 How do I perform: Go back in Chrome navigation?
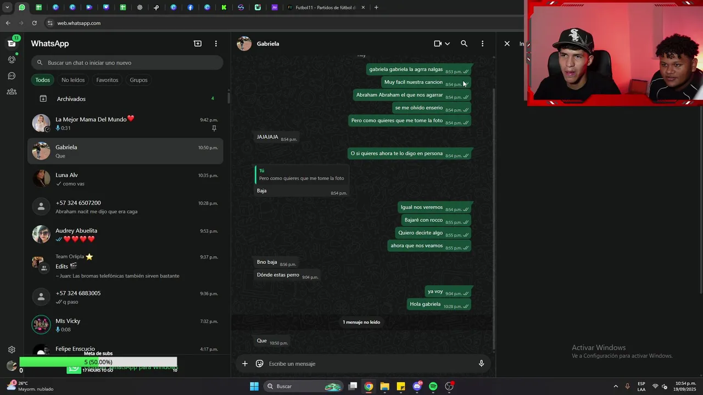[8, 23]
